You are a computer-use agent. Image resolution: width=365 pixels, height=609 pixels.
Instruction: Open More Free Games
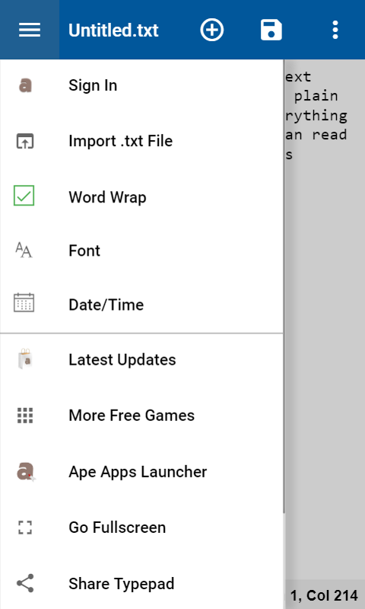[x=141, y=415]
